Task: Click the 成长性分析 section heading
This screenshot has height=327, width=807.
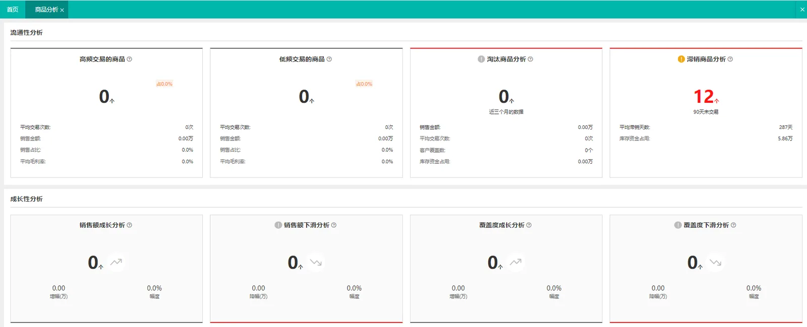Action: point(26,199)
